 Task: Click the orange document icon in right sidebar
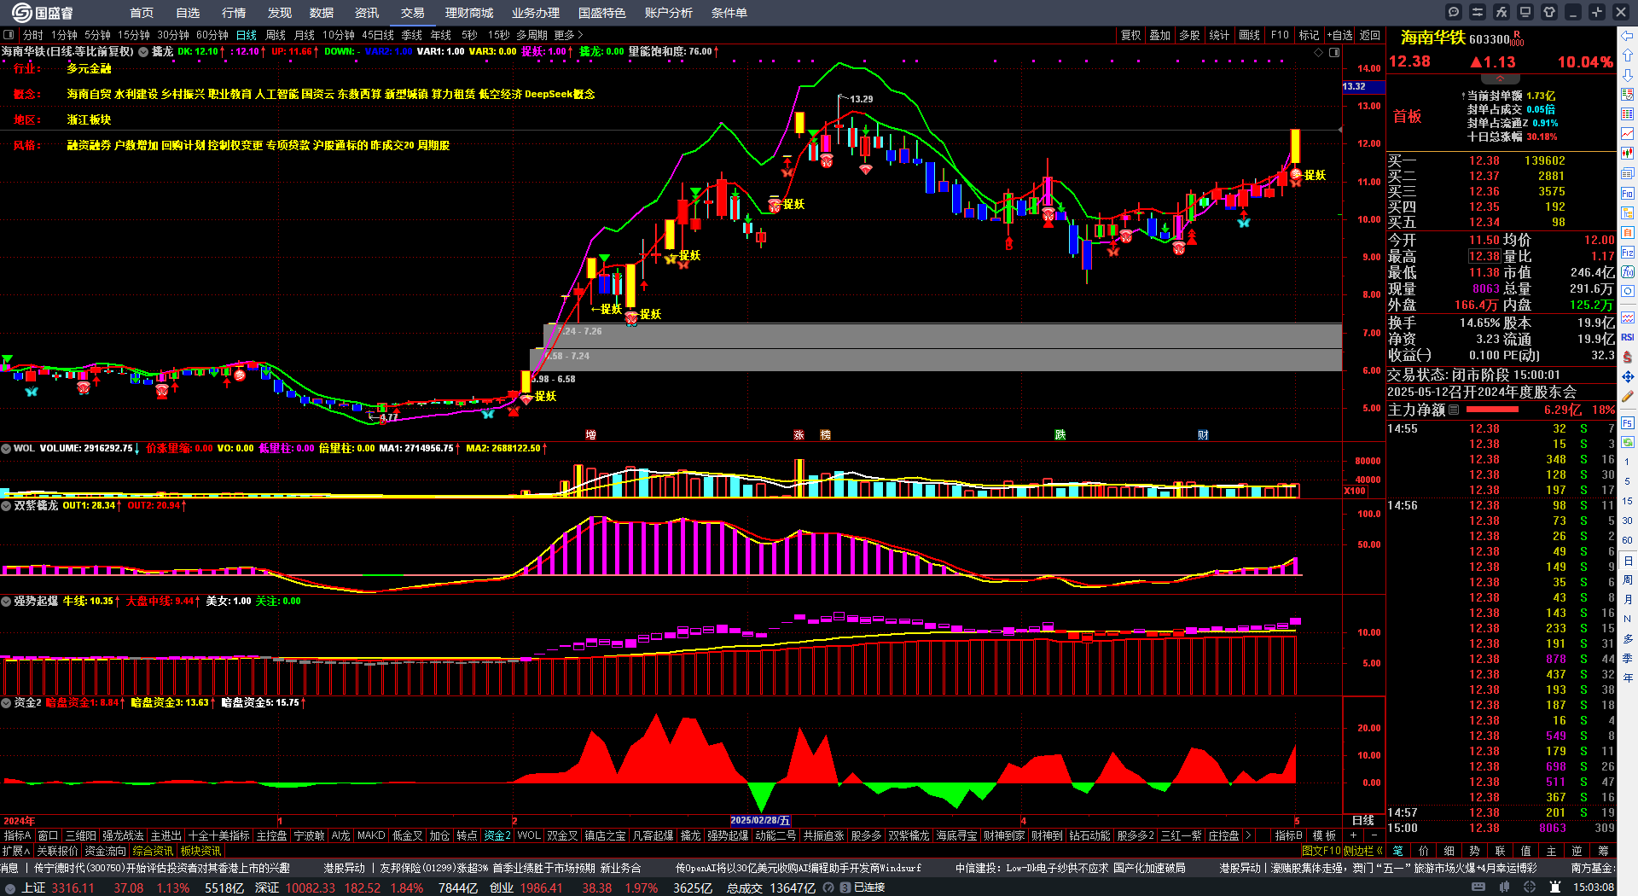click(x=1628, y=232)
